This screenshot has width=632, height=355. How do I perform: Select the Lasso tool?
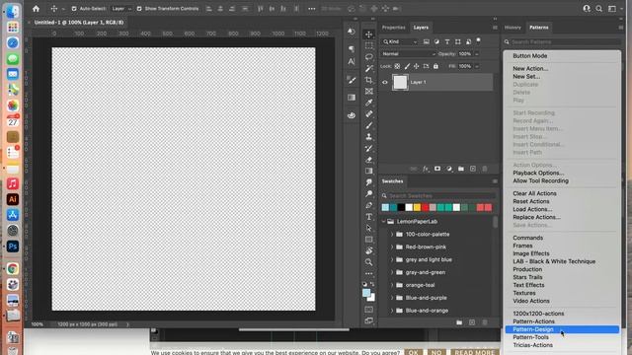pos(368,57)
